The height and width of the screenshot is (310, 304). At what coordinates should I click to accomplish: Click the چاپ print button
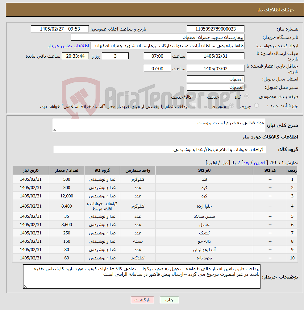(x=169, y=300)
